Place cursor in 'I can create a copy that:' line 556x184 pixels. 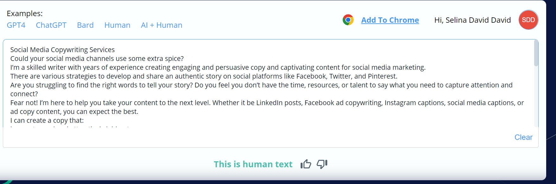coord(47,121)
